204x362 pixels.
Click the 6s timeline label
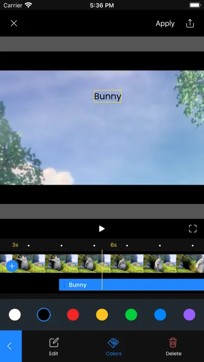tap(113, 245)
